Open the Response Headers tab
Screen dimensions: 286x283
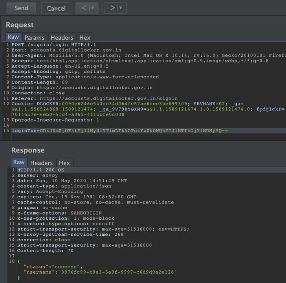(41, 163)
